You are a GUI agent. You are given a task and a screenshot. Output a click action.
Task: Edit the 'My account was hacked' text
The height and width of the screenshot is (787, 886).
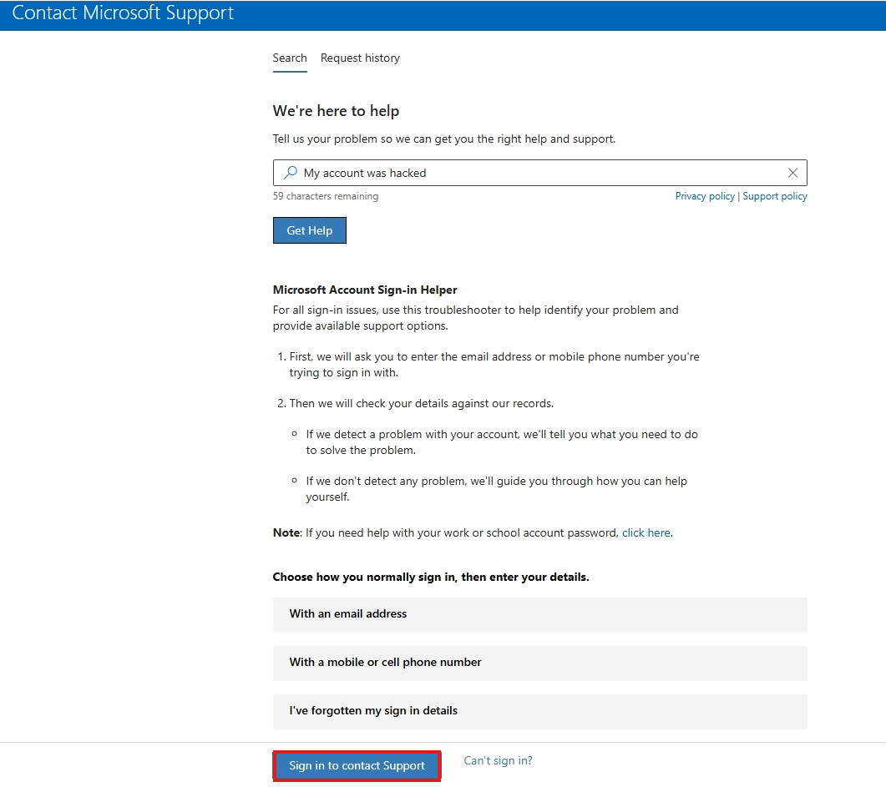(x=366, y=173)
